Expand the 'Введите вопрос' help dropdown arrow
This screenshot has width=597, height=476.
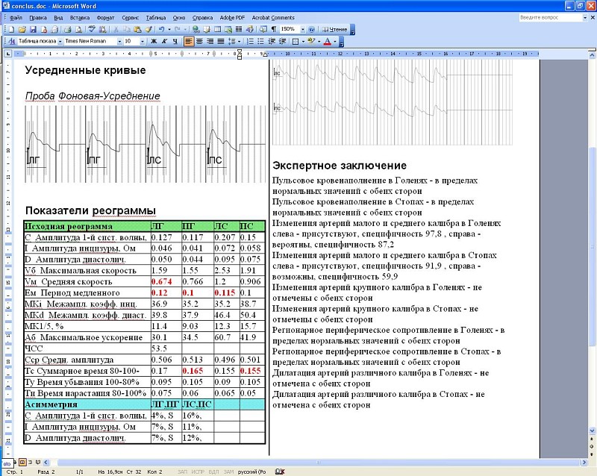point(585,17)
